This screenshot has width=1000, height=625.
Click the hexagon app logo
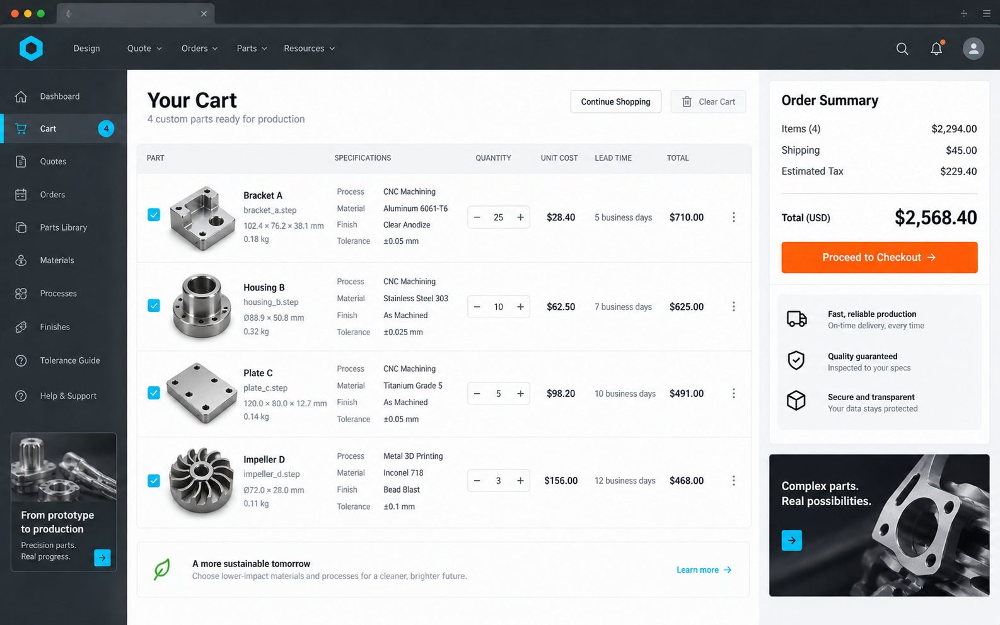[31, 48]
